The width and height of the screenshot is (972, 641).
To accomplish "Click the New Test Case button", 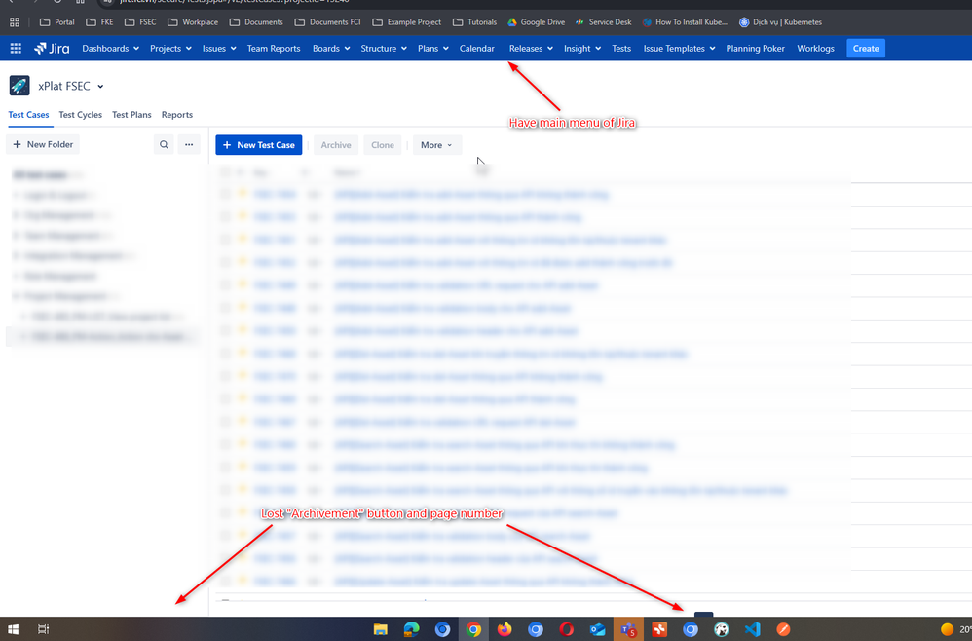I will coord(258,145).
